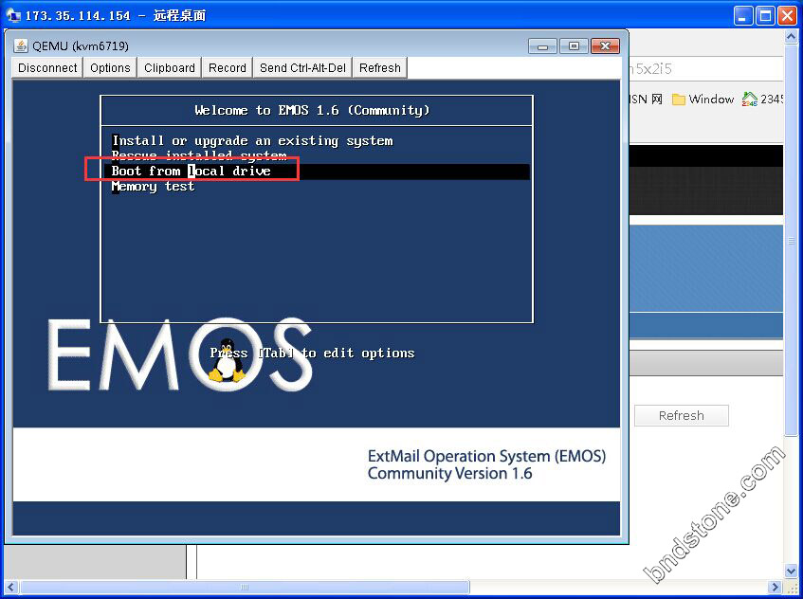Click the horizontal scrollbar thumb
The height and width of the screenshot is (599, 803).
245,587
